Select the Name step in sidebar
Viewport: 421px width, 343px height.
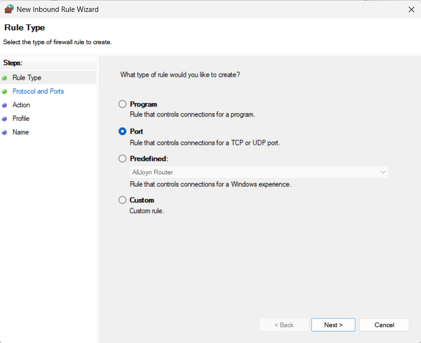[21, 132]
